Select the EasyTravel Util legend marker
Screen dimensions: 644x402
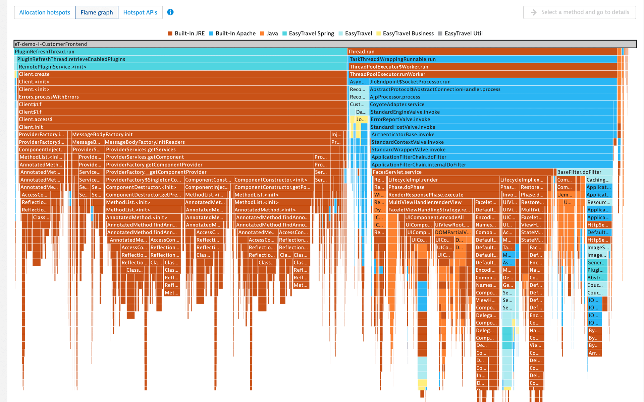pyautogui.click(x=440, y=33)
